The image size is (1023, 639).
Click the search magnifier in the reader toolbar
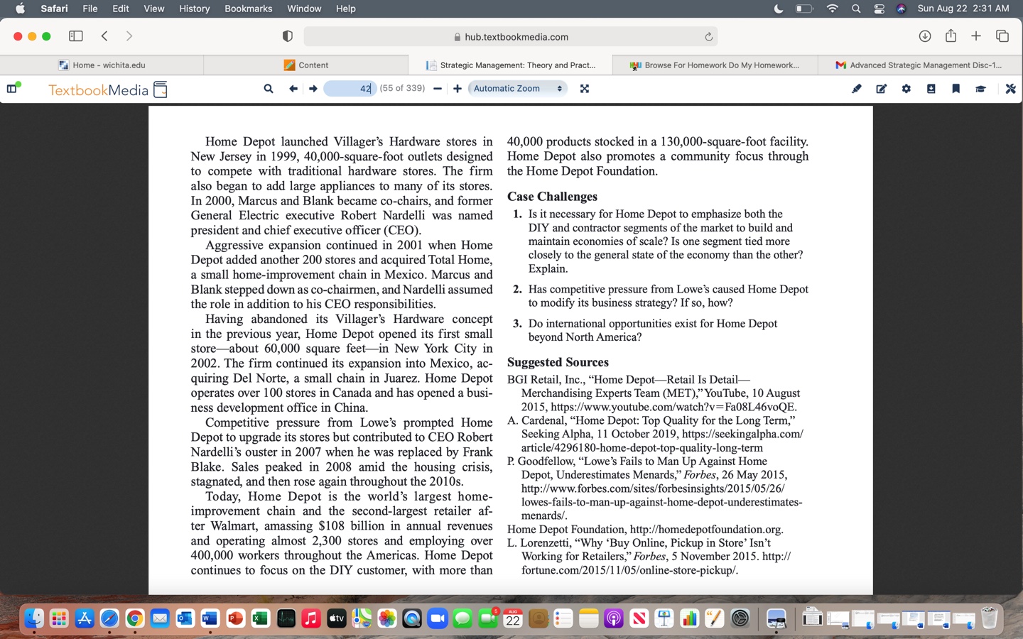(269, 89)
